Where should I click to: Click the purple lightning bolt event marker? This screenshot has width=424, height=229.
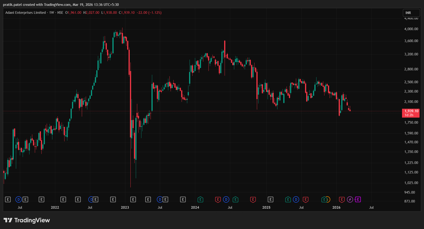(350, 200)
